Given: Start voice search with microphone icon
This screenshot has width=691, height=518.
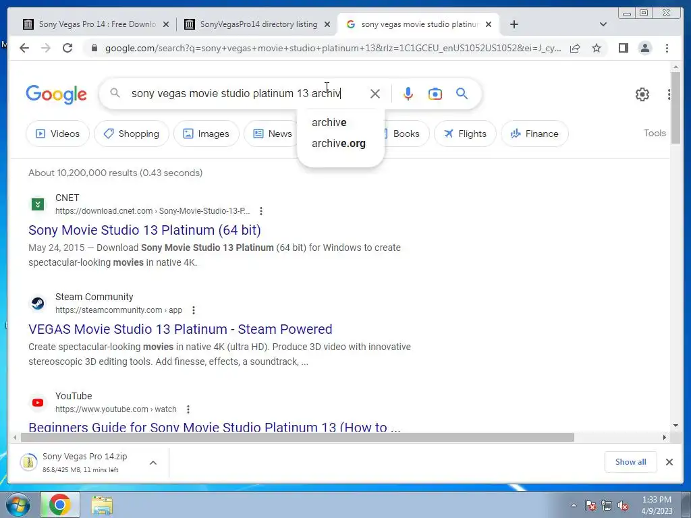Looking at the screenshot, I should pos(408,93).
